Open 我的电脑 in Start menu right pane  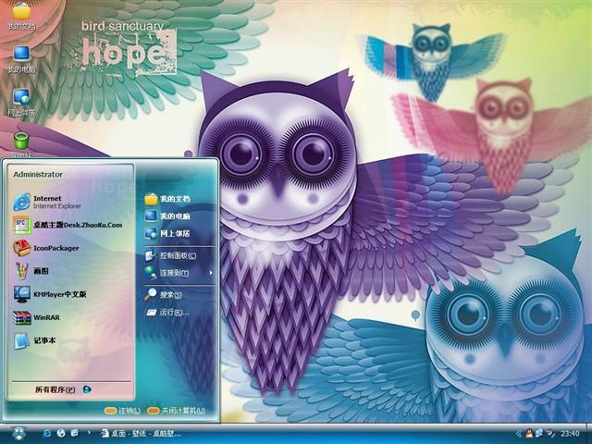tap(168, 216)
